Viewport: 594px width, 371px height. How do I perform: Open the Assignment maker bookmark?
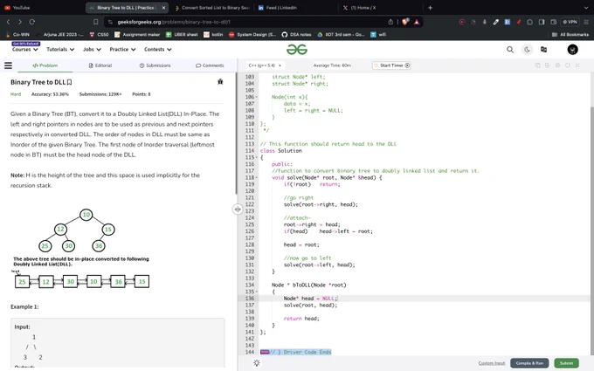pos(137,34)
